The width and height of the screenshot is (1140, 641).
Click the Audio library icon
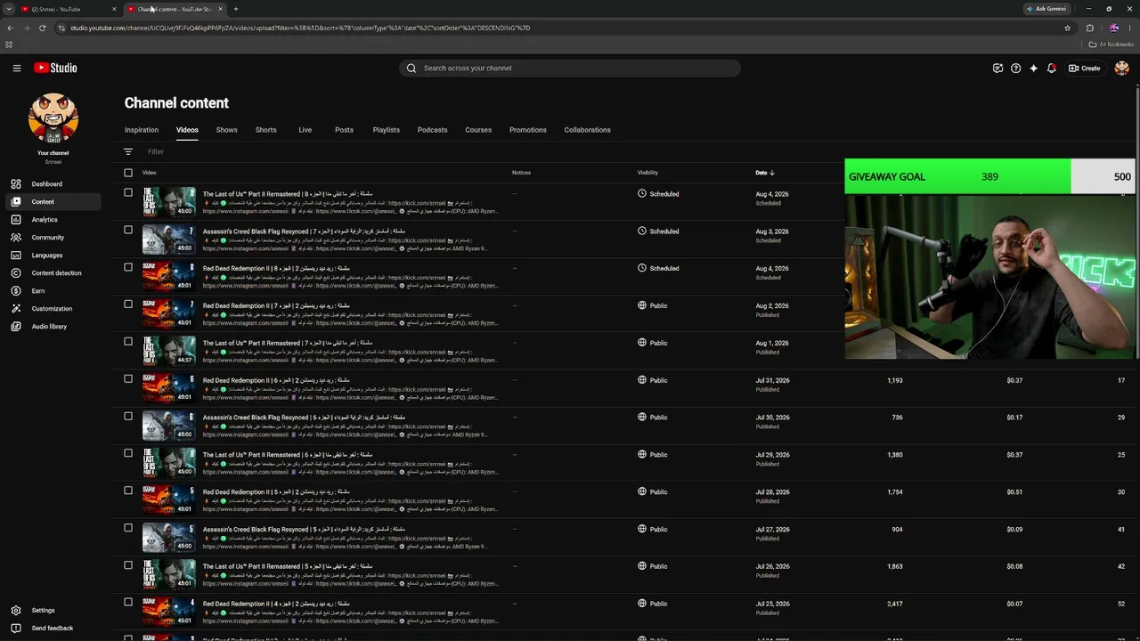(16, 327)
